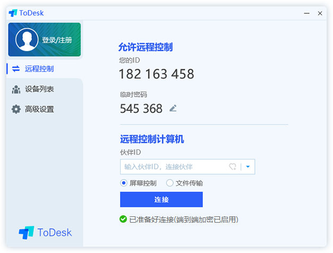Click the ID number 182 163 458
Viewport: 333px width, 253px height.
156,74
